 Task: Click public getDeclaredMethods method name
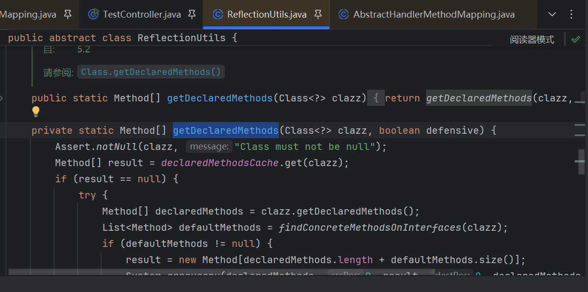click(220, 98)
